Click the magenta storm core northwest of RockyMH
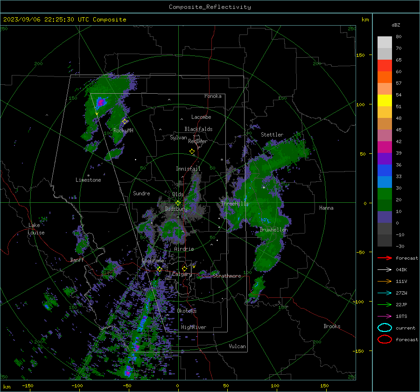 (101, 102)
